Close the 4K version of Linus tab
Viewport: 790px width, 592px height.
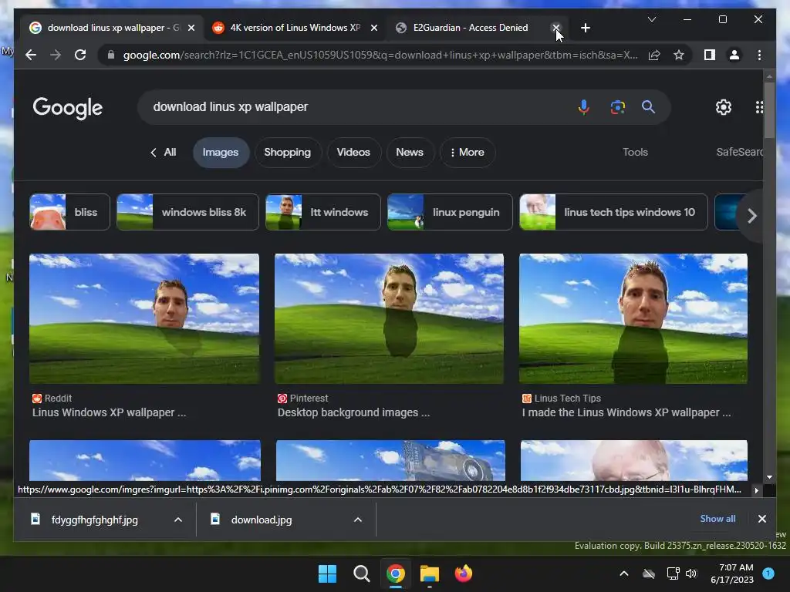pos(374,28)
